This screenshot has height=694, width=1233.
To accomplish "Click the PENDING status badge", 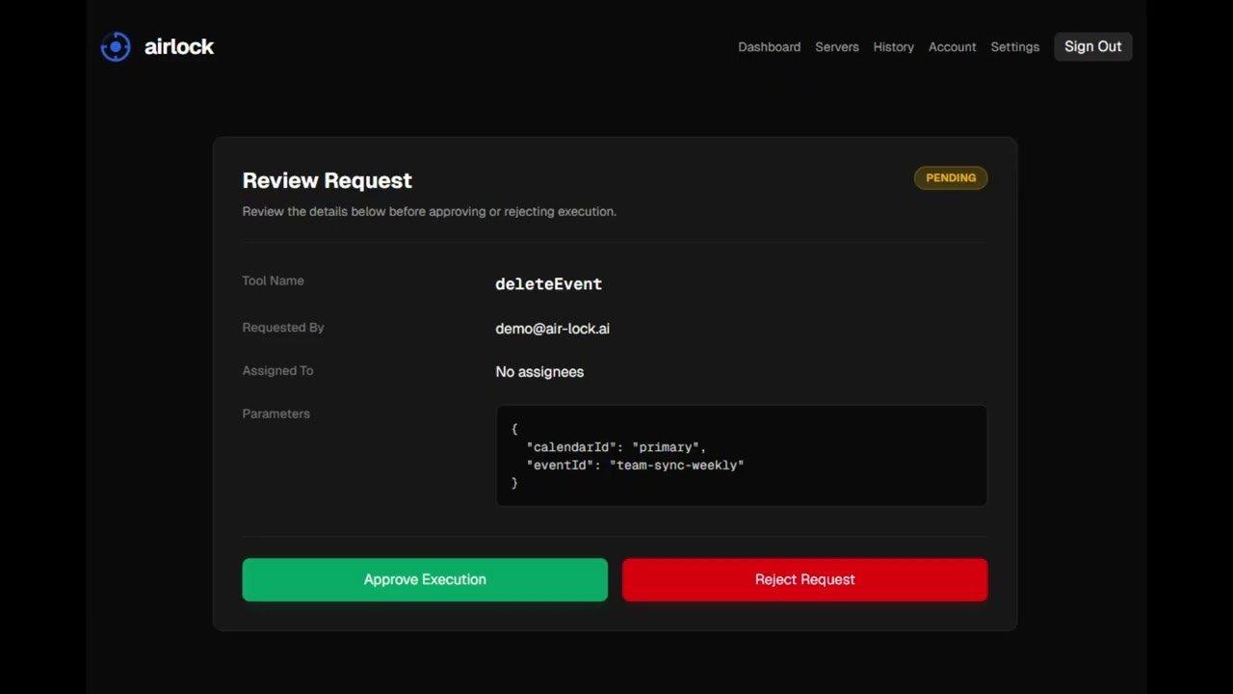I will (951, 177).
